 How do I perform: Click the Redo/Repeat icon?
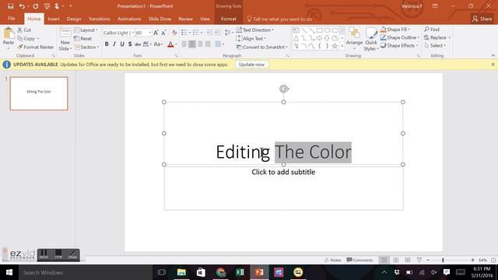(36, 6)
